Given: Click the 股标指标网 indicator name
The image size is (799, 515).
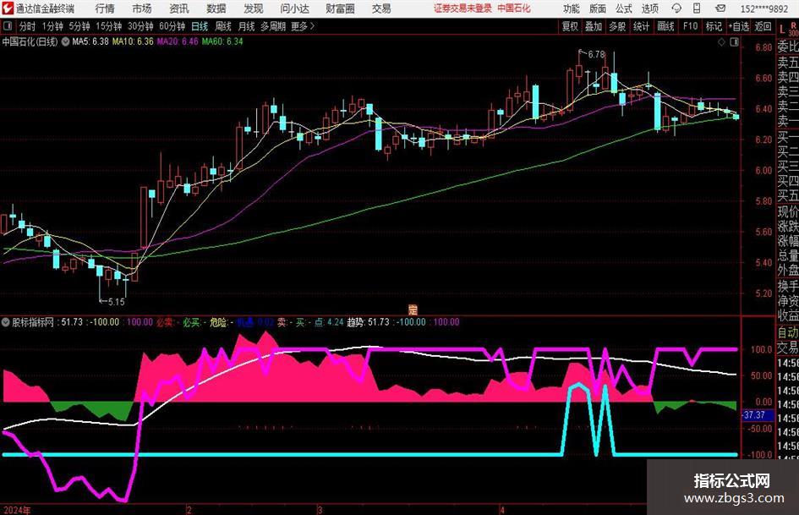Looking at the screenshot, I should [33, 322].
